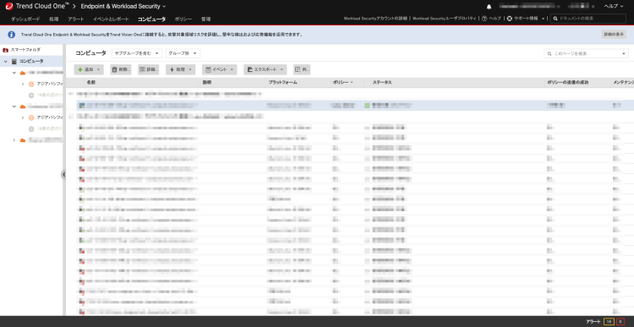Image resolution: width=634 pixels, height=327 pixels.
Task: Click the first greyed-out globe icon
Action: tap(31, 95)
